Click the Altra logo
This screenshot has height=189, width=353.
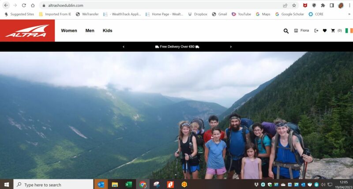tap(27, 30)
